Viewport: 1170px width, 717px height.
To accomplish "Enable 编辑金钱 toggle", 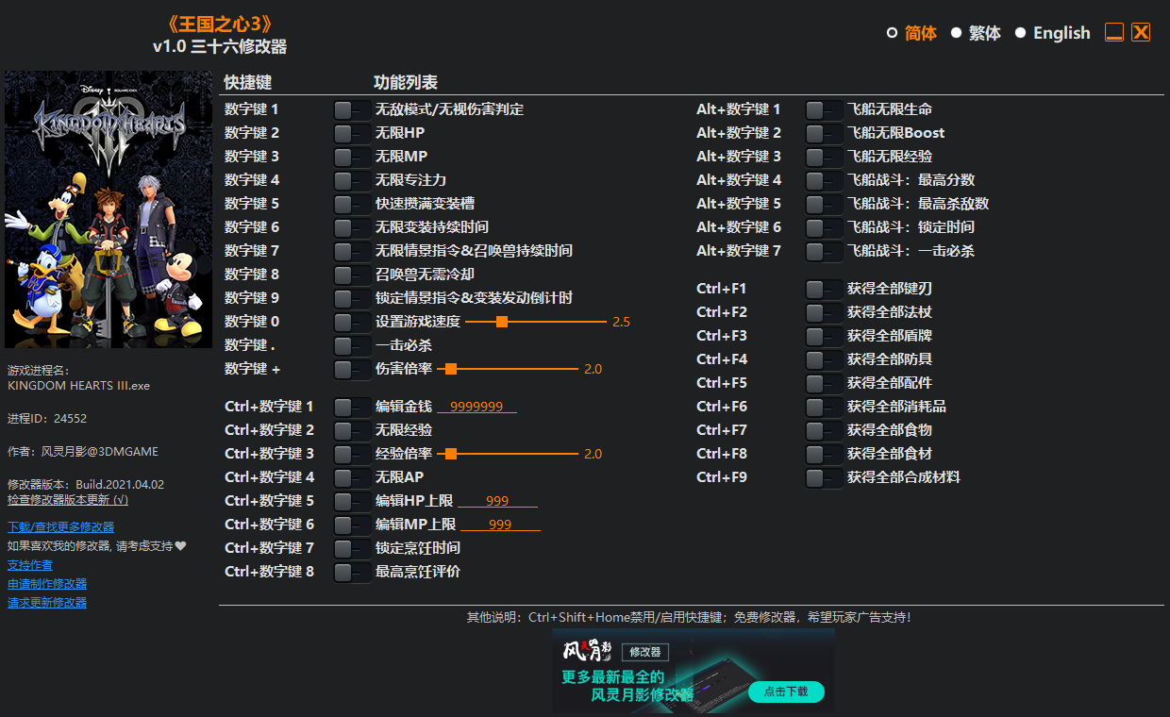I will coord(352,407).
